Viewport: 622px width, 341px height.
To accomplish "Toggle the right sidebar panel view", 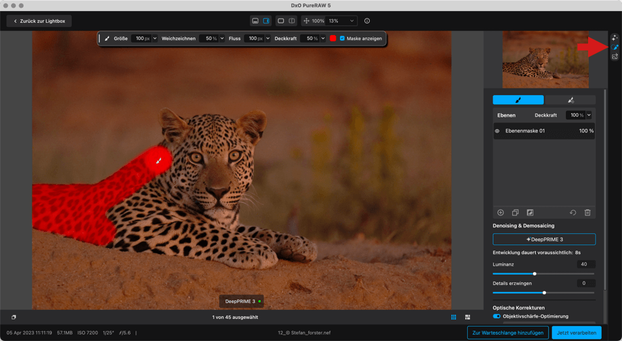I will [266, 21].
